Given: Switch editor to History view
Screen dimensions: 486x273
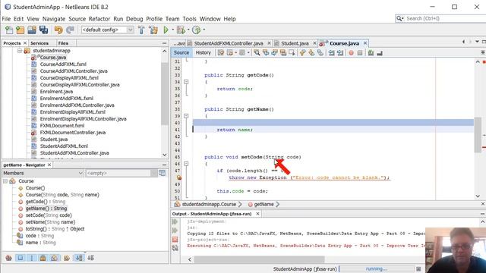Looking at the screenshot, I should (203, 52).
